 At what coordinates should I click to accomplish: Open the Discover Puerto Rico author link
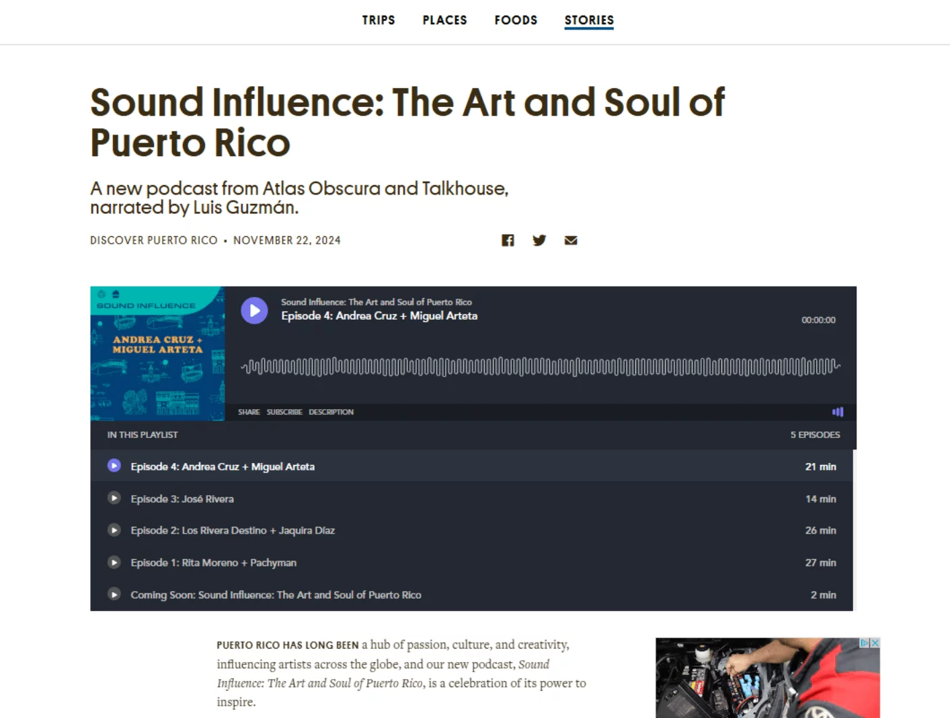click(154, 240)
